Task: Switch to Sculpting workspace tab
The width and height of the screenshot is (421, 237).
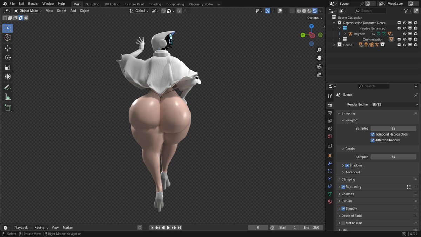Action: [93, 4]
